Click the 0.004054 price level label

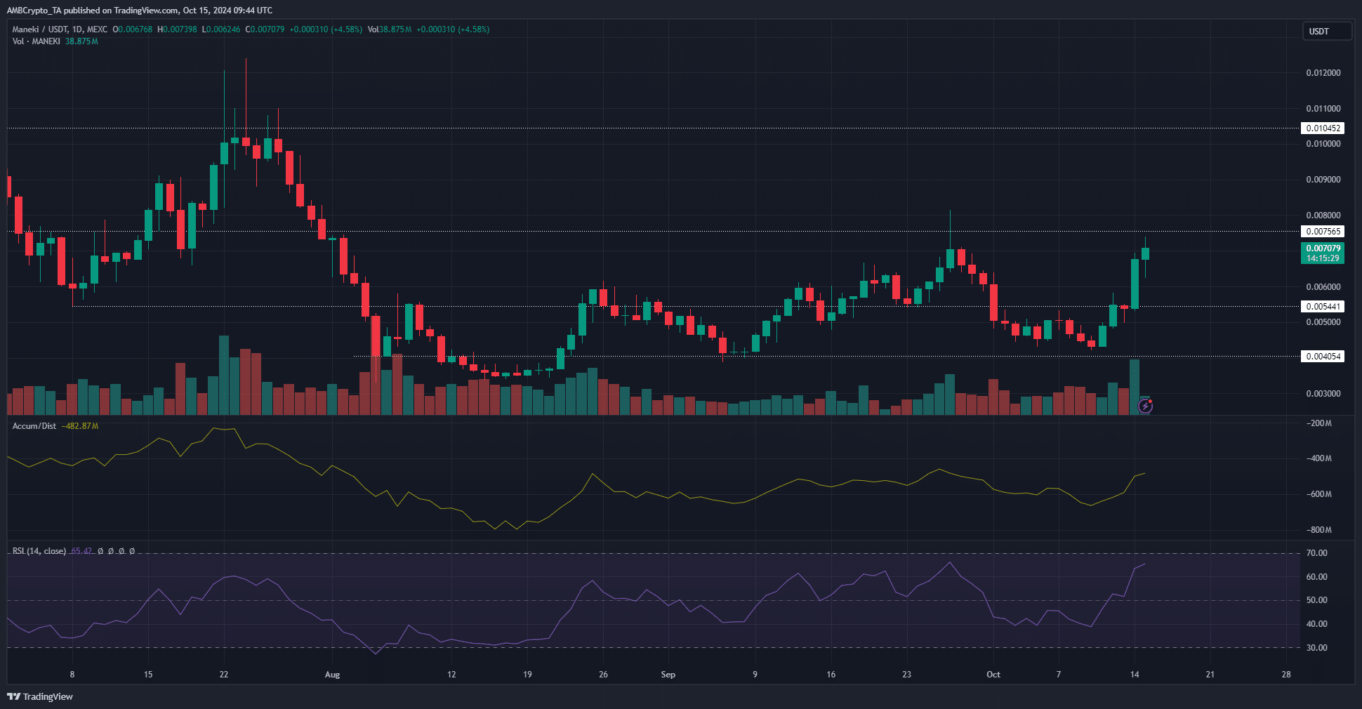[1323, 357]
